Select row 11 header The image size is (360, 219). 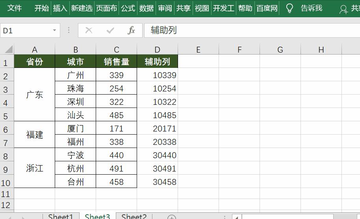click(7, 193)
